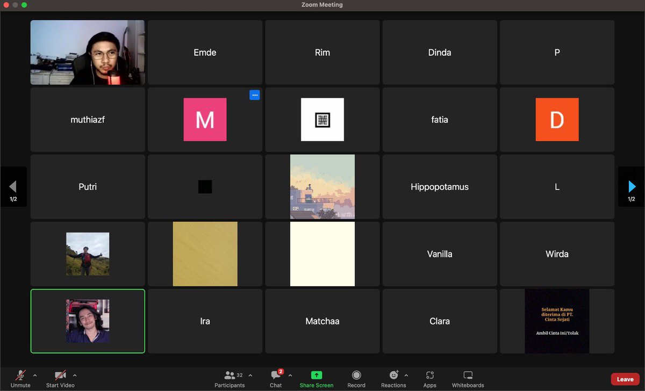Select the Dinda participant tile

pyautogui.click(x=440, y=53)
